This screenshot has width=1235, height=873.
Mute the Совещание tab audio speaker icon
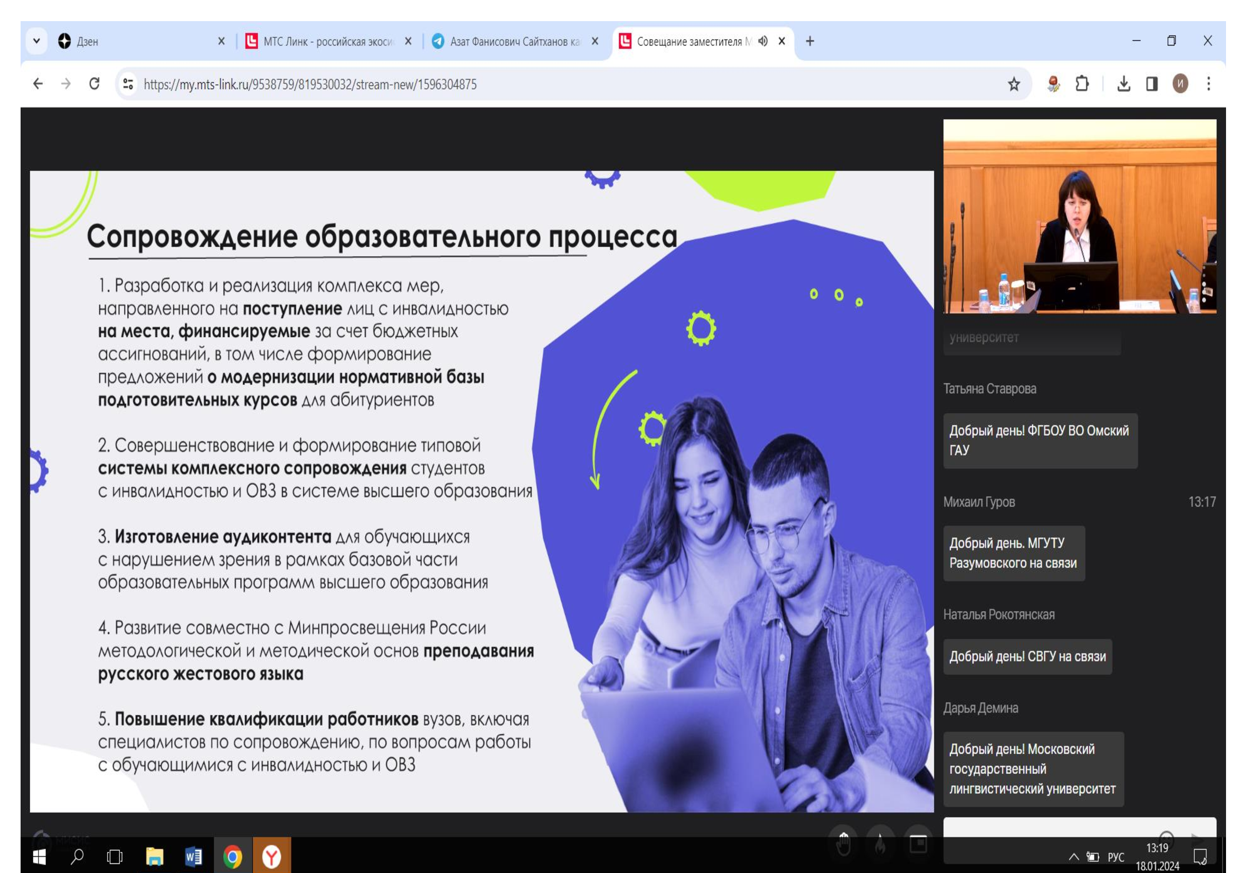click(x=763, y=41)
